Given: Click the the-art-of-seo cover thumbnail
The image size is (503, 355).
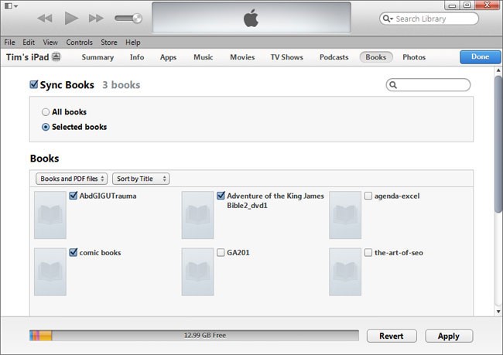Looking at the screenshot, I should (x=345, y=271).
